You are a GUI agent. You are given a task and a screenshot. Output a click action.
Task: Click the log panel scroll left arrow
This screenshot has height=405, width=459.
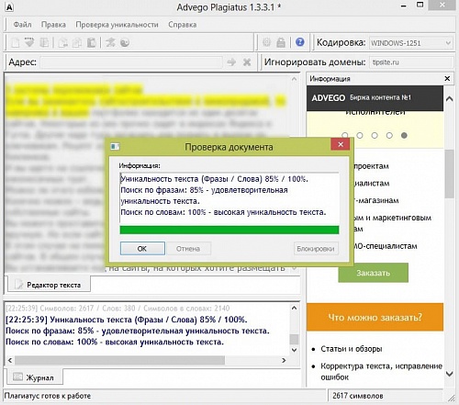point(10,360)
